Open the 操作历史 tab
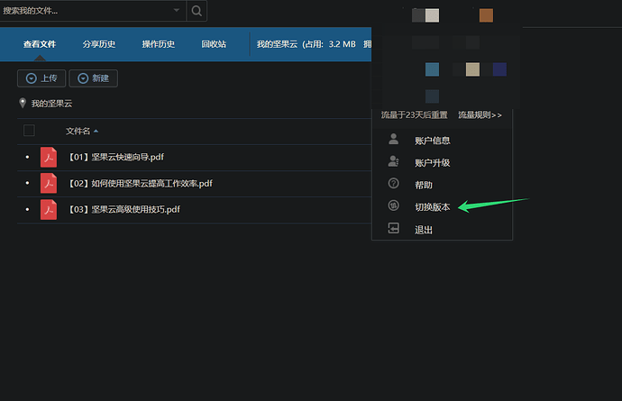 159,44
